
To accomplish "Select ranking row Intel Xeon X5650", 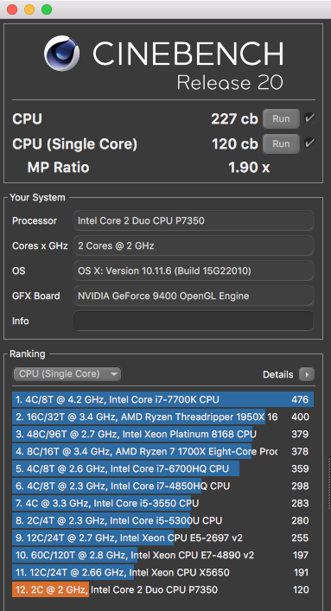I will click(x=163, y=572).
